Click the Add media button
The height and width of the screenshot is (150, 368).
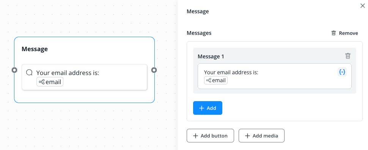point(261,136)
